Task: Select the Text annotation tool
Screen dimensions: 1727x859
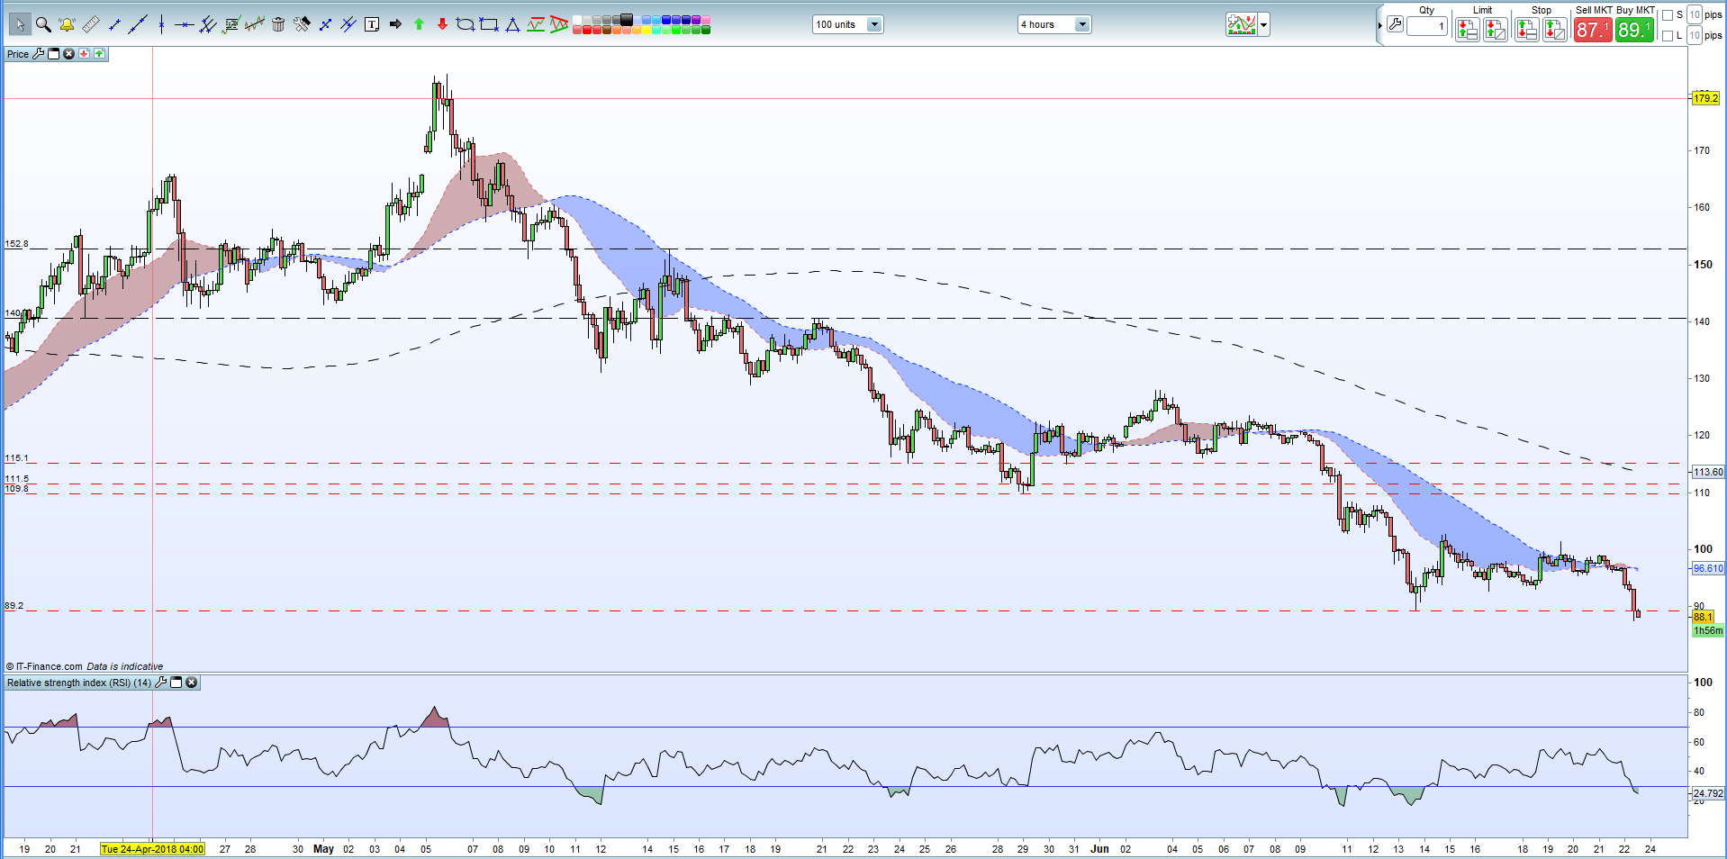Action: (372, 24)
